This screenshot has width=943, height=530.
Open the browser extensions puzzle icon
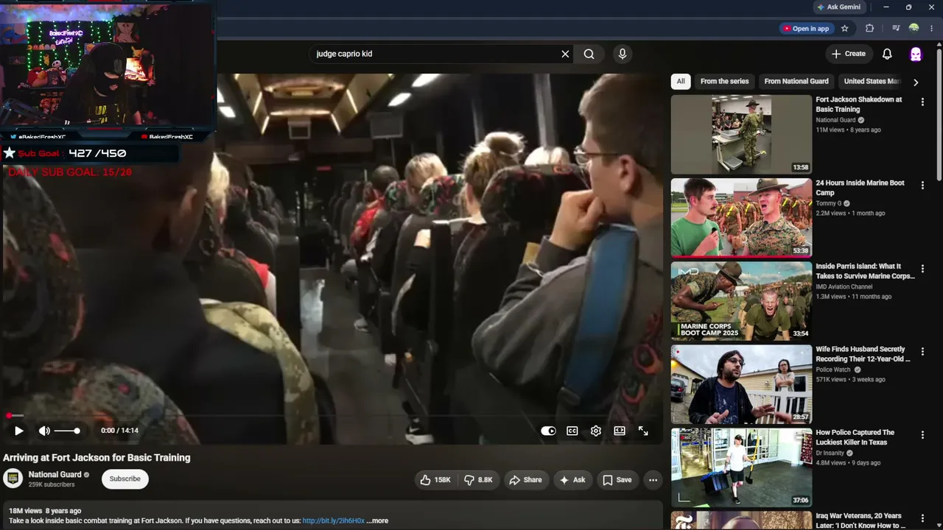(x=869, y=29)
